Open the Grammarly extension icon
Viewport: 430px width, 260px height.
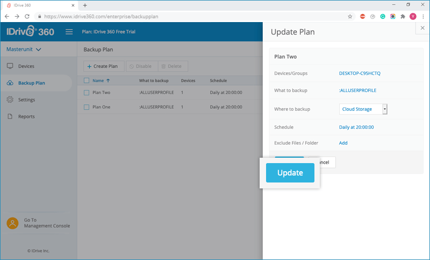(383, 17)
